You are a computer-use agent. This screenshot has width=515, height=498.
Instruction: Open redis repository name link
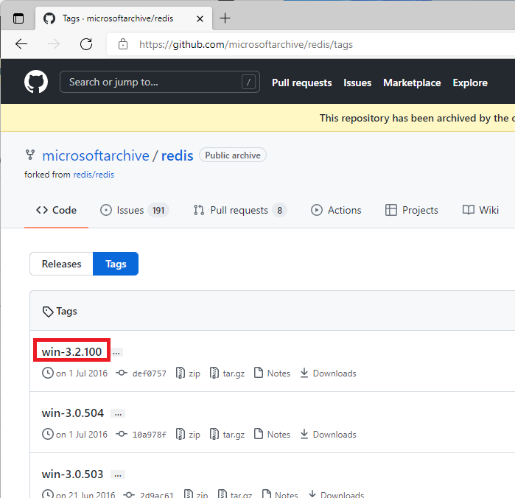[x=177, y=155]
